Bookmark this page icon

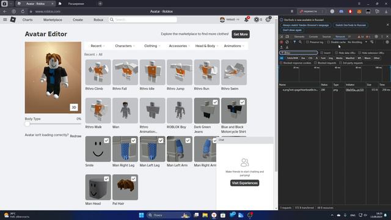(x=292, y=12)
